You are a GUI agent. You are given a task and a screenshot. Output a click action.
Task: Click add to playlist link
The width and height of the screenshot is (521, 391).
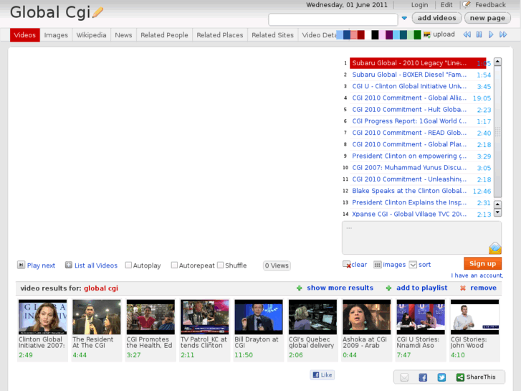421,288
